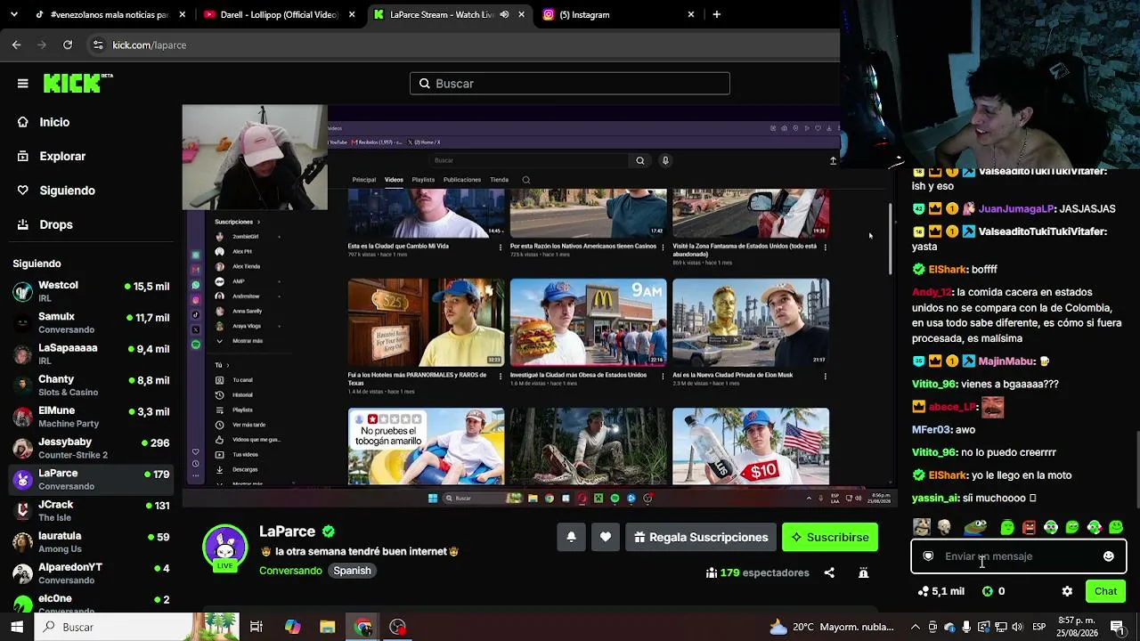Open ElMune's Machine Party stream
Screen dimensions: 1140x641
coord(91,417)
